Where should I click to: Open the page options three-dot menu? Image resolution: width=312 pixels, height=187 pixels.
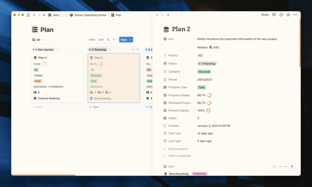click(x=295, y=15)
